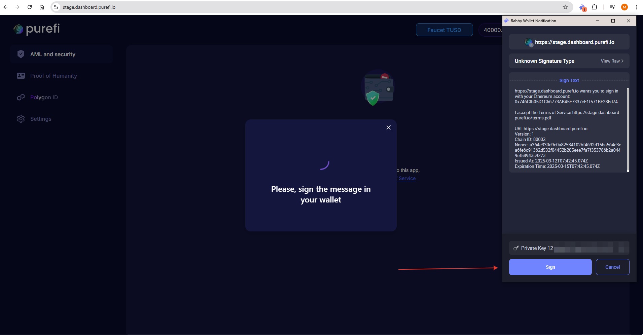Viewport: 643px width, 335px height.
Task: Bookmark page with star icon
Action: tap(565, 7)
